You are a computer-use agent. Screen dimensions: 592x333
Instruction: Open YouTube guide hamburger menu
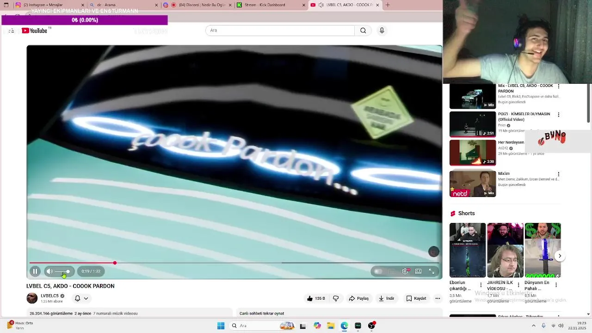(11, 31)
